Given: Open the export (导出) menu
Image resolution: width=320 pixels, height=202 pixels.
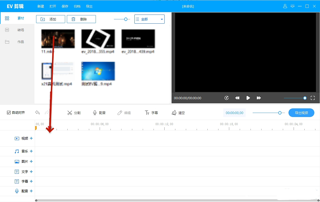Looking at the screenshot, I should 89,6.
